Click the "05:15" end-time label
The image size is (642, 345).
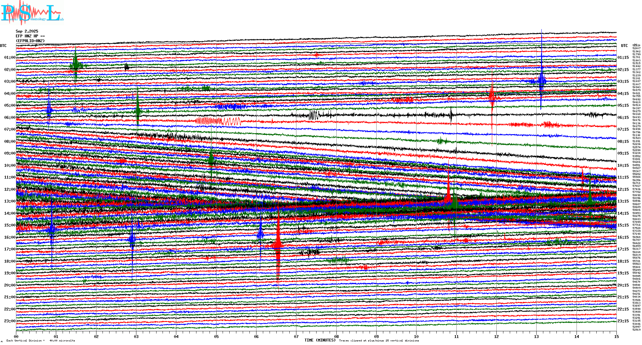623,105
